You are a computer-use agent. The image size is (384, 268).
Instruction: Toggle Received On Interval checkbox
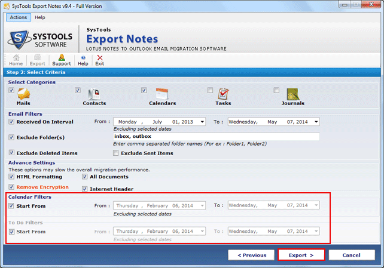pyautogui.click(x=11, y=122)
